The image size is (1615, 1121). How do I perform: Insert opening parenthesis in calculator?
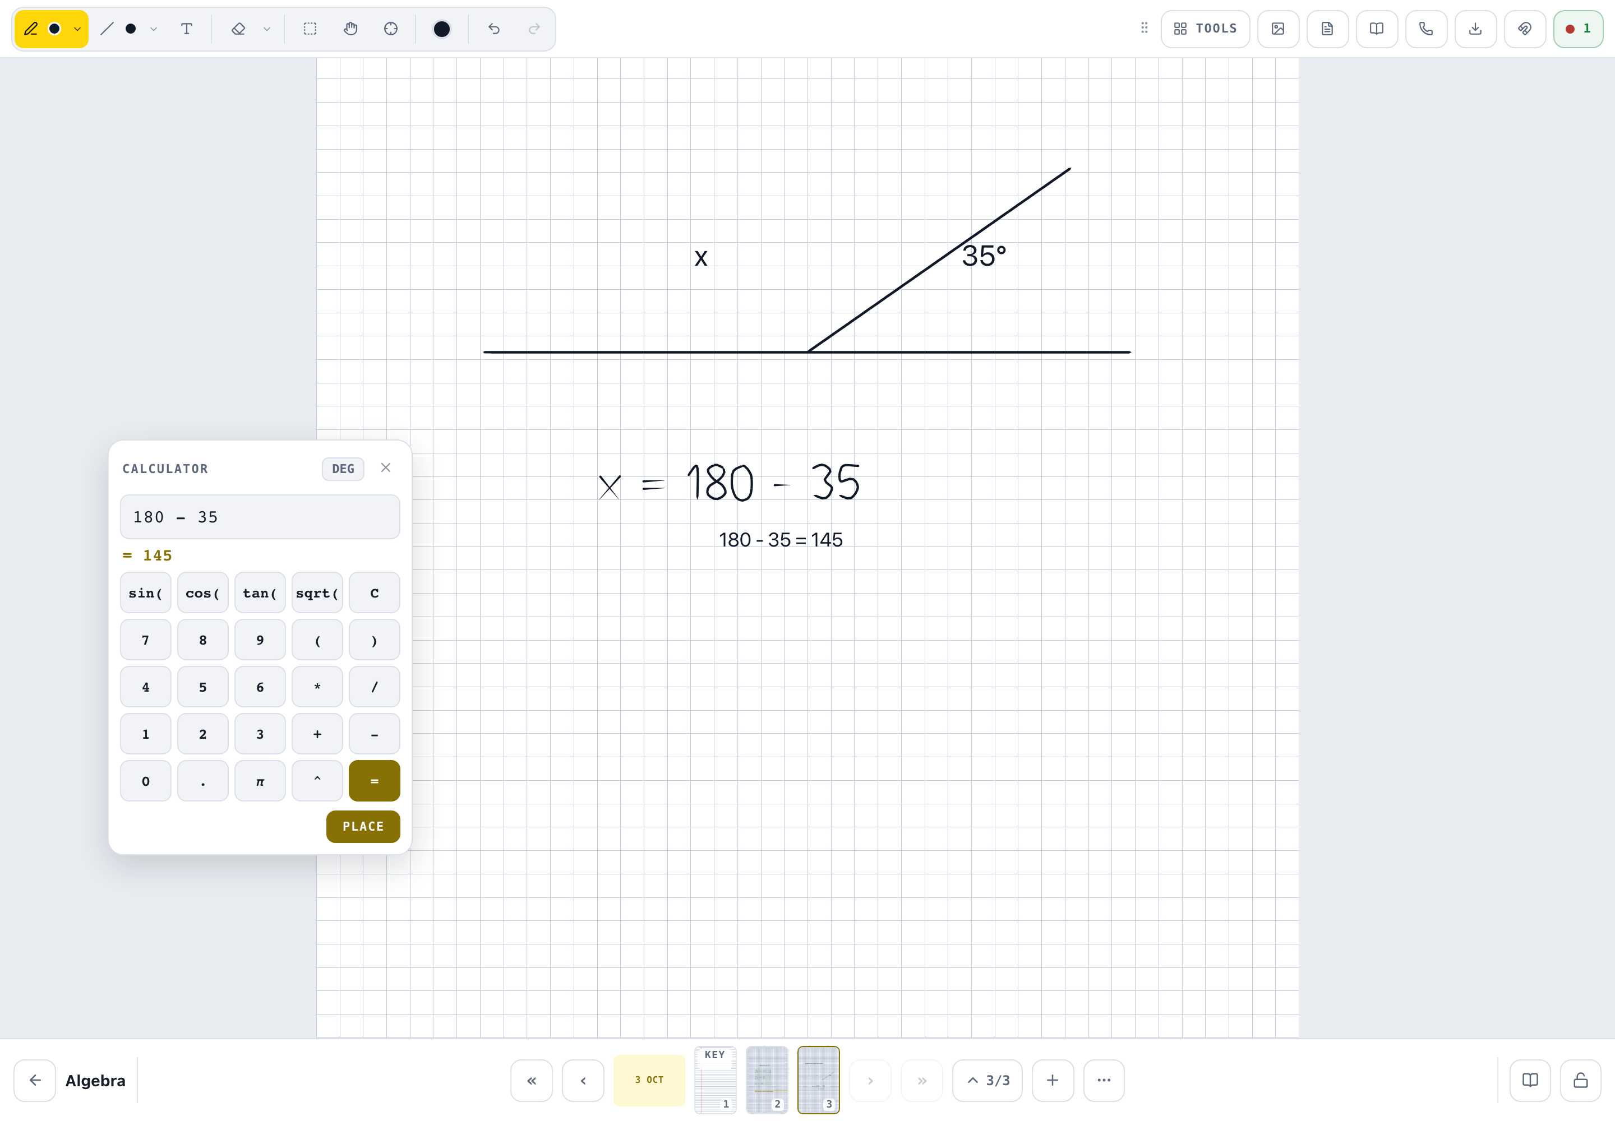coord(317,640)
